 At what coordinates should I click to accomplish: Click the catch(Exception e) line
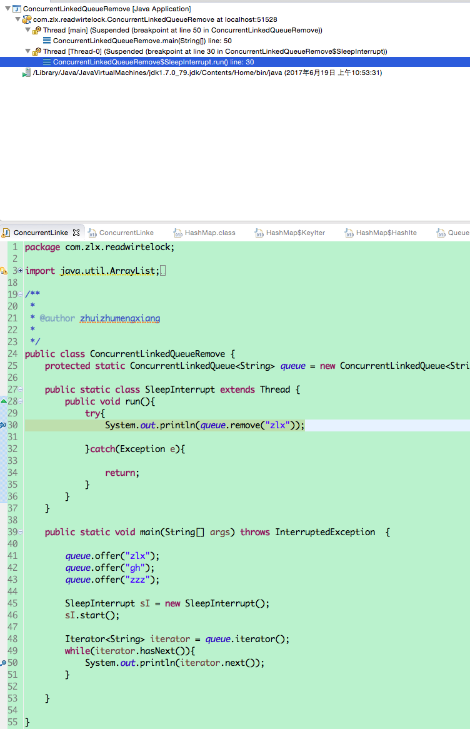[135, 449]
